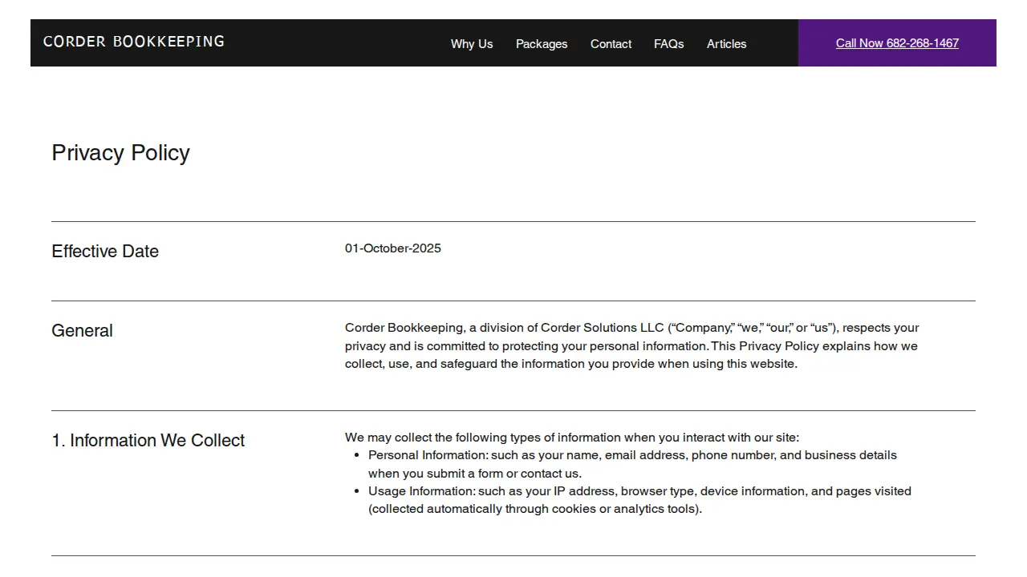This screenshot has width=1027, height=577.
Task: Click 'We may collect the following types' line
Action: coord(572,438)
